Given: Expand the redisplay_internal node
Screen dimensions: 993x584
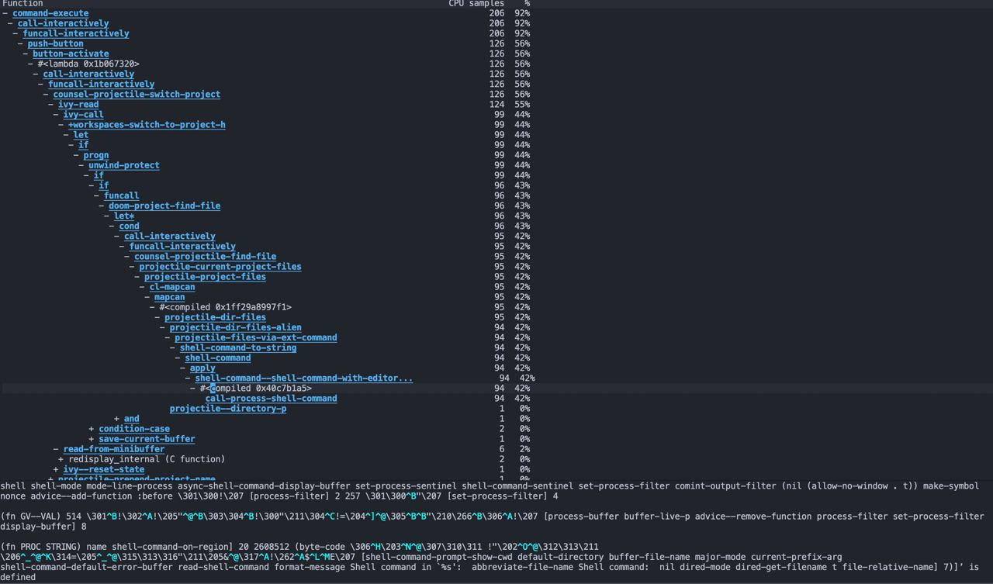Looking at the screenshot, I should point(61,458).
